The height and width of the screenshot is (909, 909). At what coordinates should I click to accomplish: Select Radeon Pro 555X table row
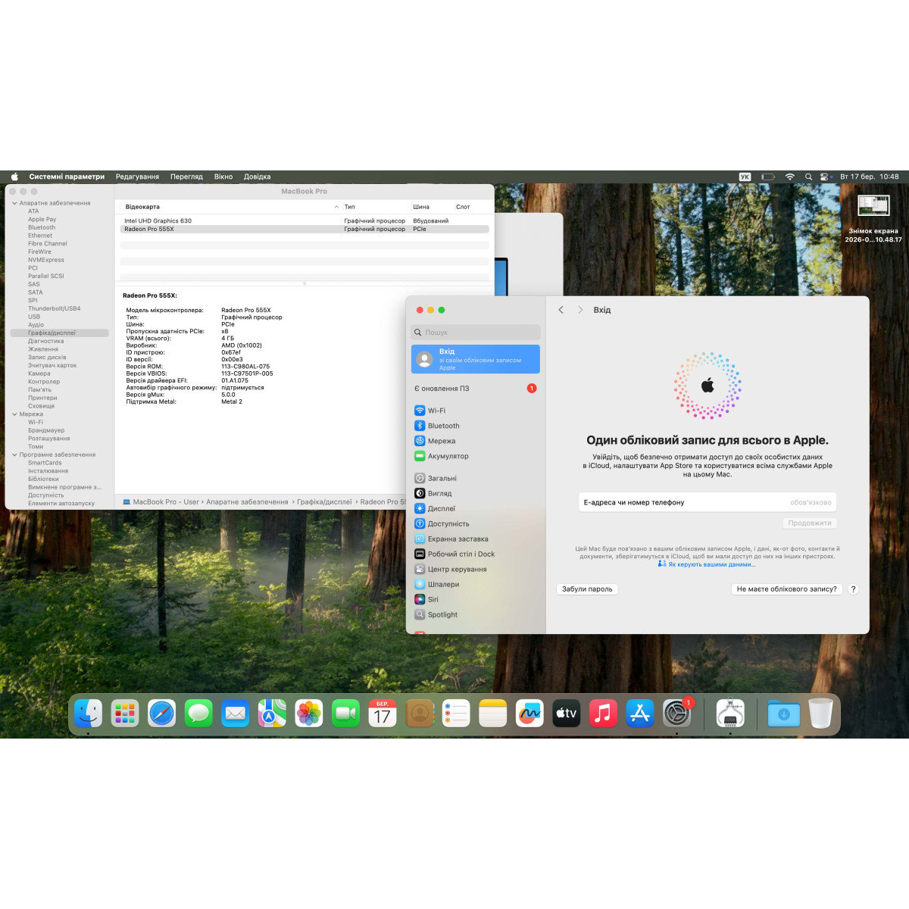click(x=305, y=229)
